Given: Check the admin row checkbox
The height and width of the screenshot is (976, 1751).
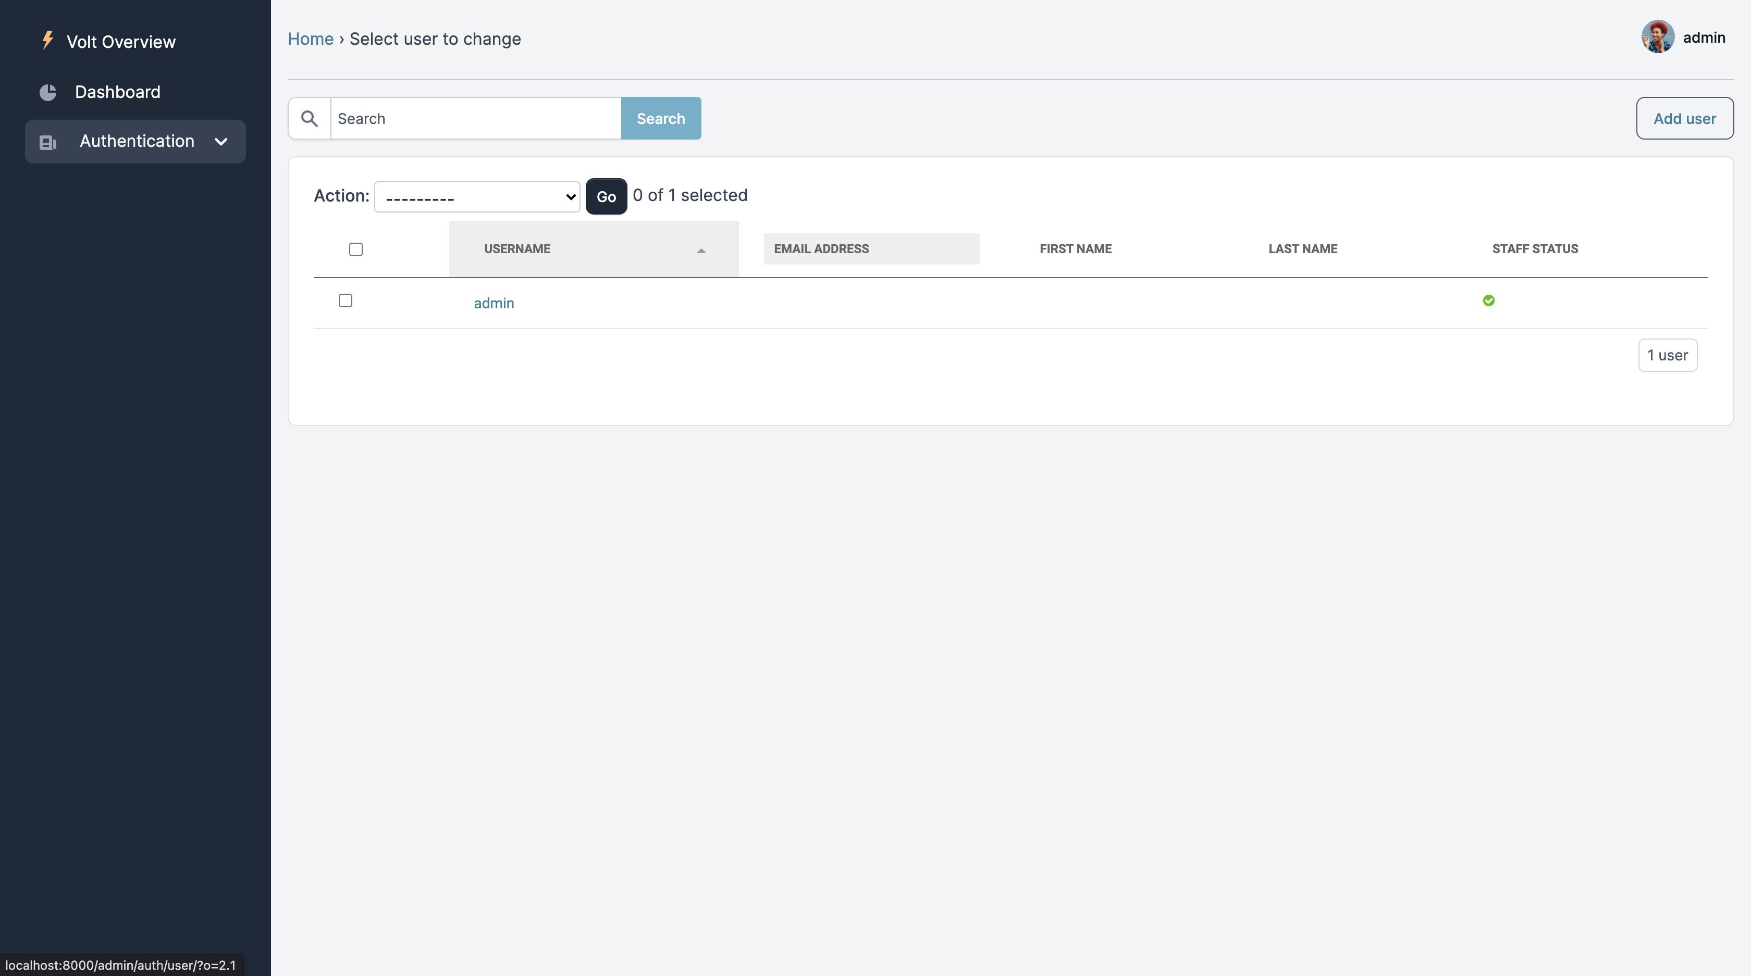Looking at the screenshot, I should [x=346, y=301].
